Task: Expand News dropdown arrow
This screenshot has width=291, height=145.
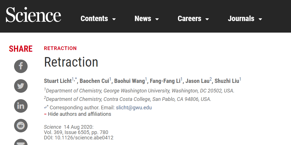Action: click(x=157, y=19)
